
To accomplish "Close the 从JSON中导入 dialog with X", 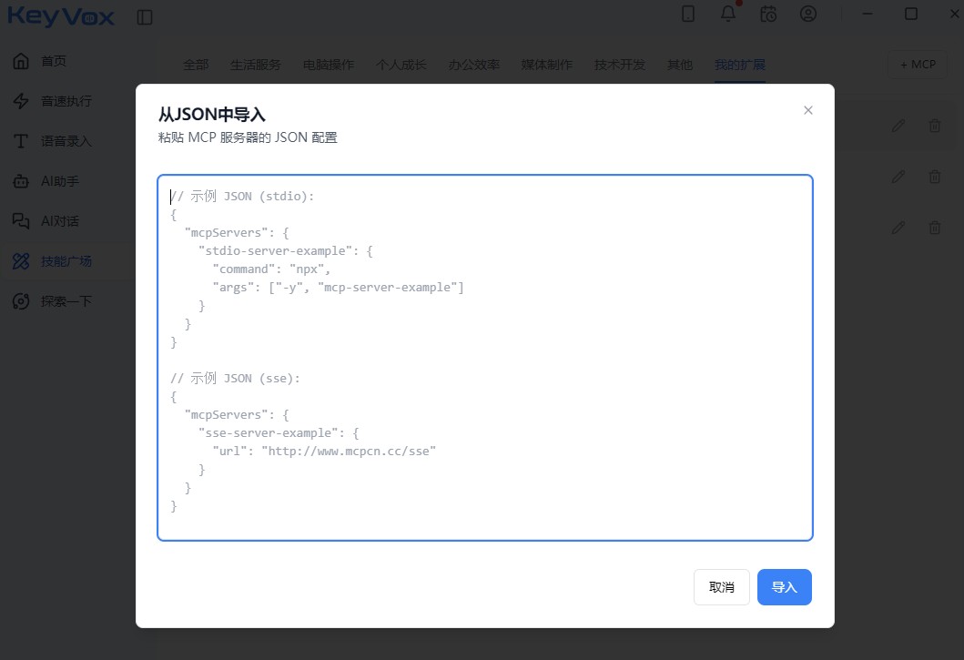I will coord(807,110).
